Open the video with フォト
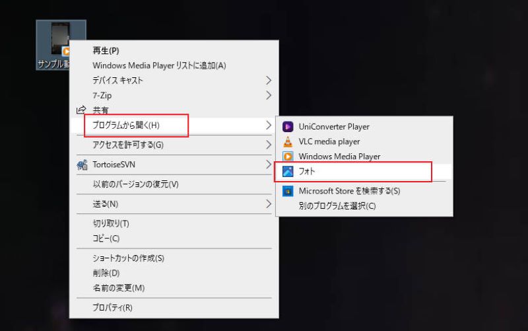Viewport: 528px width, 331px height. pos(364,172)
